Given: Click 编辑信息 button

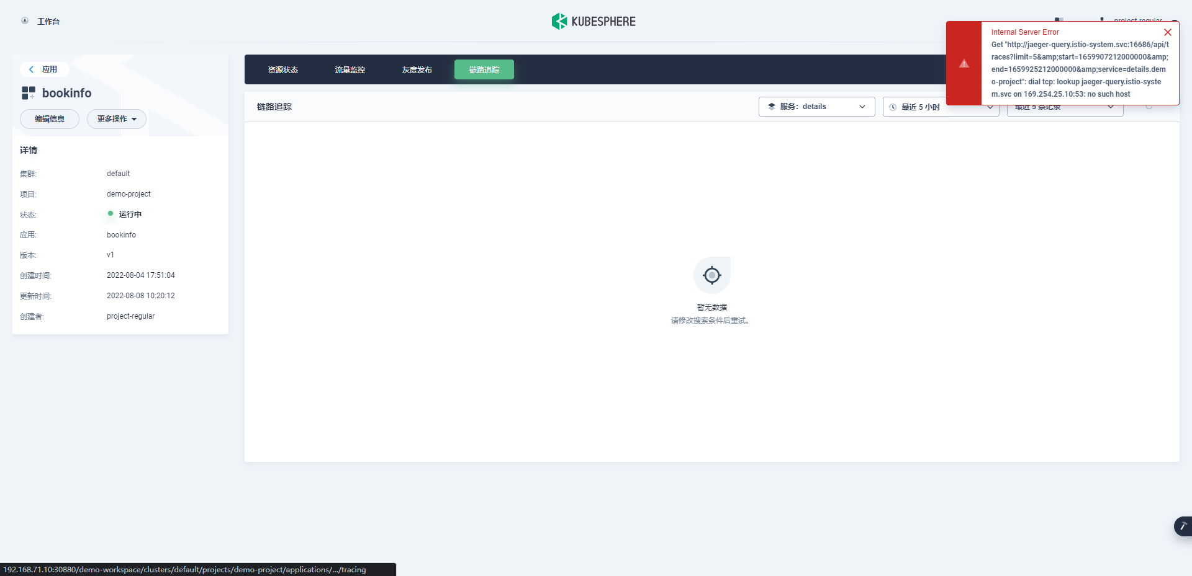Looking at the screenshot, I should 50,119.
